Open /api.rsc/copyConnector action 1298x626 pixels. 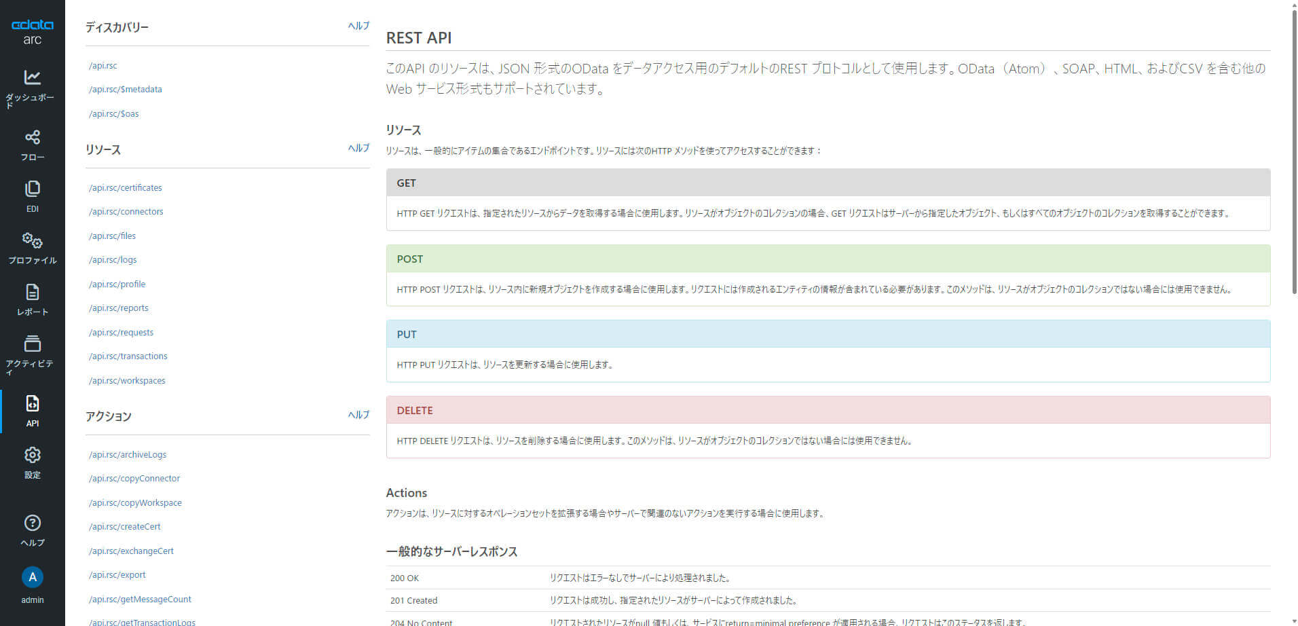coord(134,479)
